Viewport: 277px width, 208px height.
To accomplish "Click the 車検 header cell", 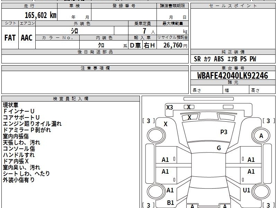I will tap(74, 6).
